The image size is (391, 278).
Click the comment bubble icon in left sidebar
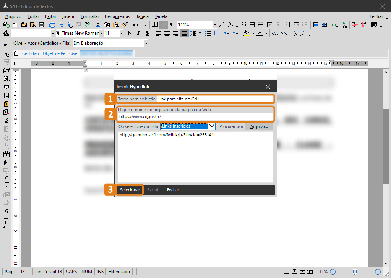tap(6, 87)
